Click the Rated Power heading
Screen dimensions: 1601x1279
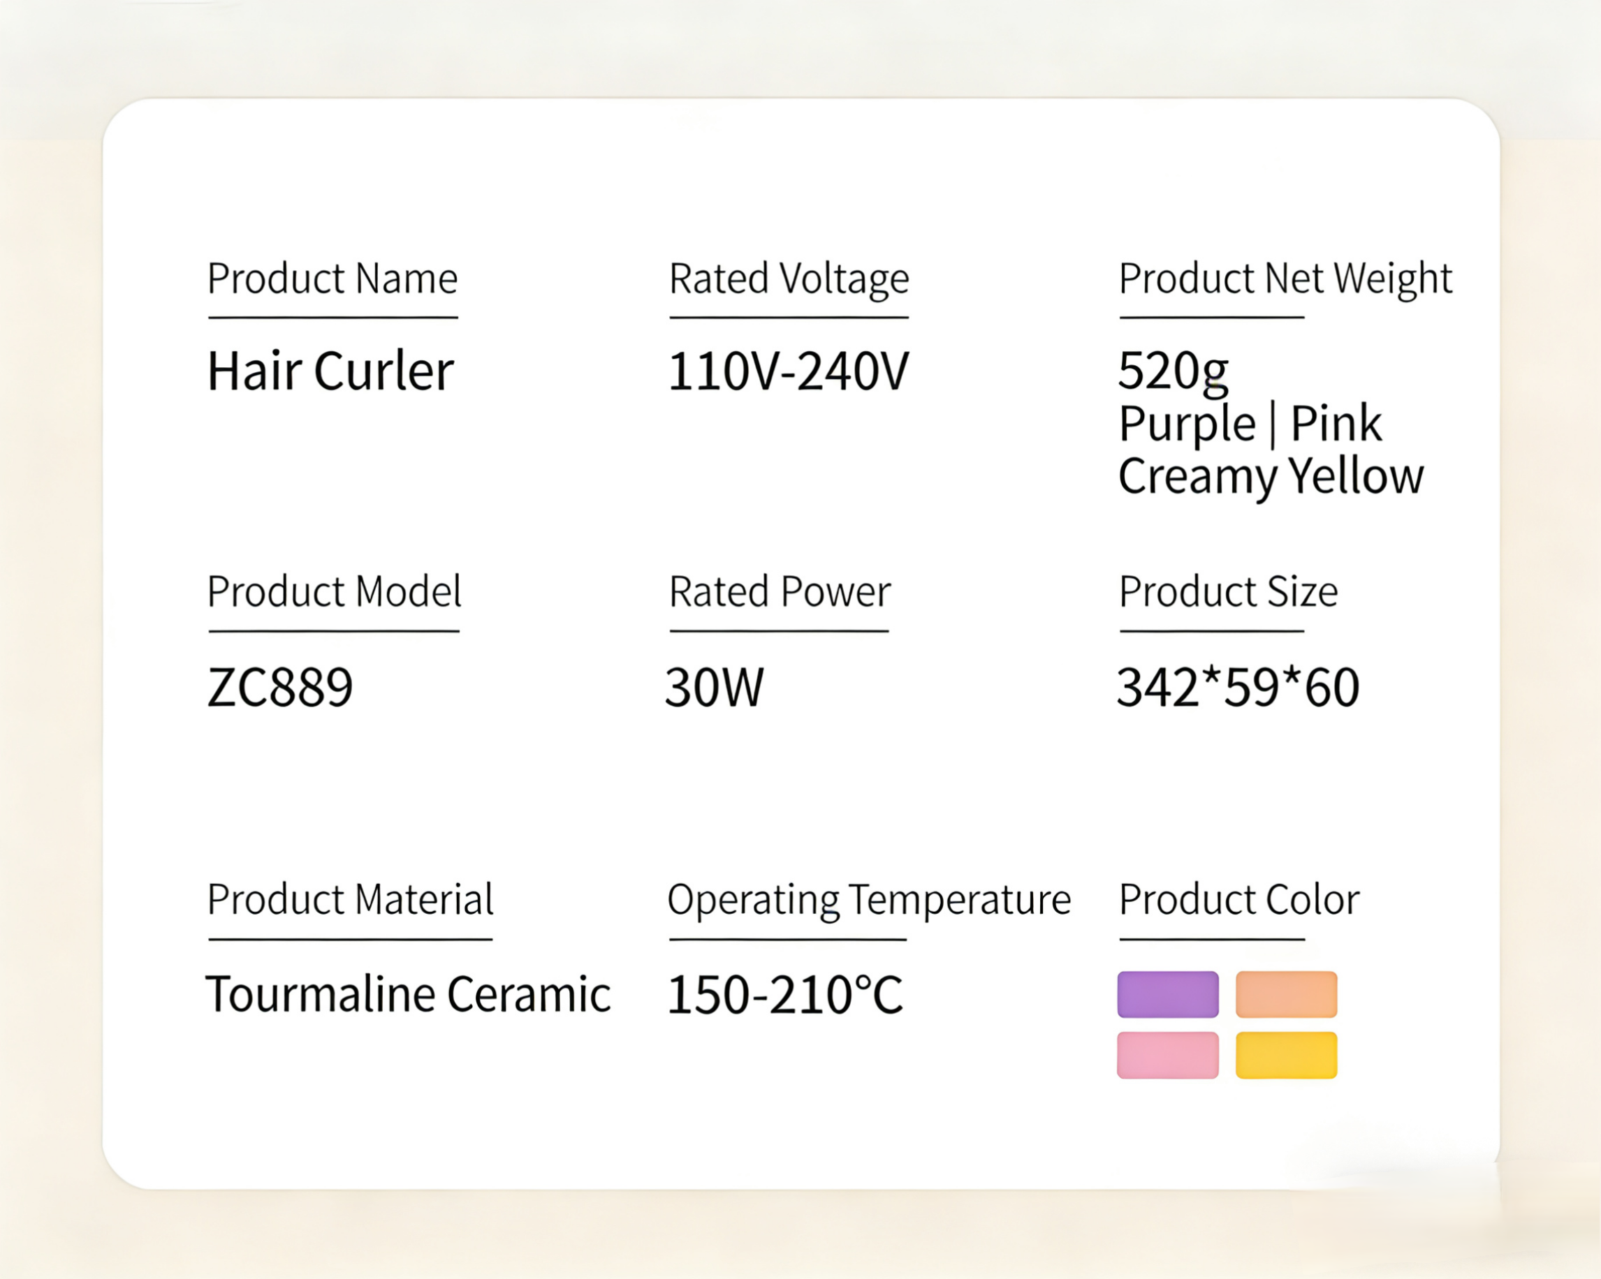tap(779, 591)
